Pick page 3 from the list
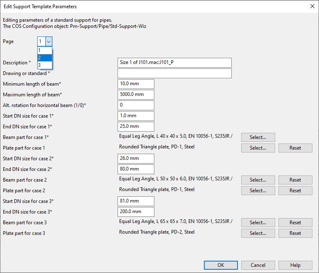Image resolution: width=319 pixels, height=273 pixels. (45, 65)
